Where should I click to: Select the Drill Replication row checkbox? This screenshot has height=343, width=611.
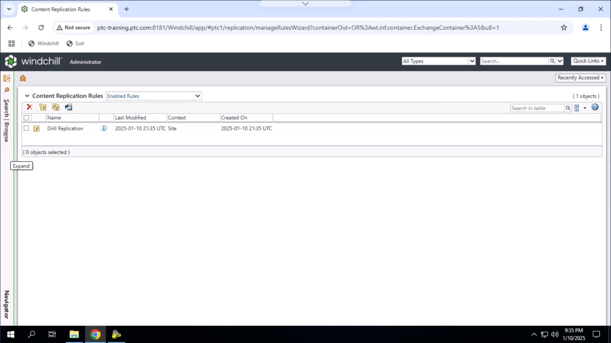coord(26,128)
